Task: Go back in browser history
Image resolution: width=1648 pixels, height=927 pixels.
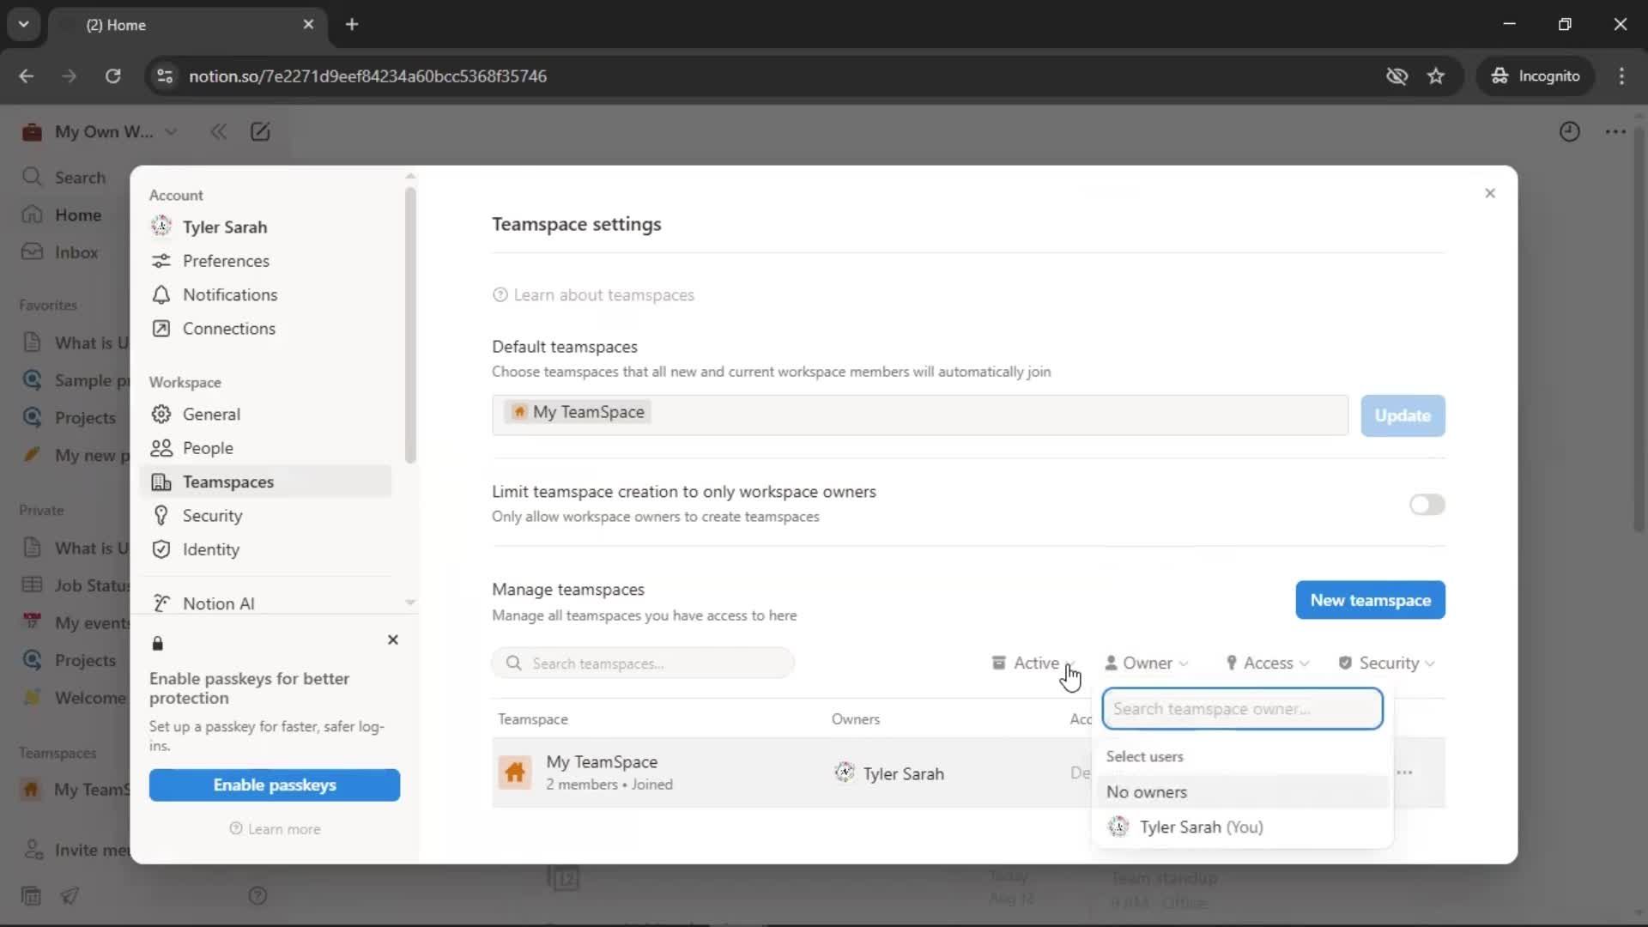Action: pos(27,76)
